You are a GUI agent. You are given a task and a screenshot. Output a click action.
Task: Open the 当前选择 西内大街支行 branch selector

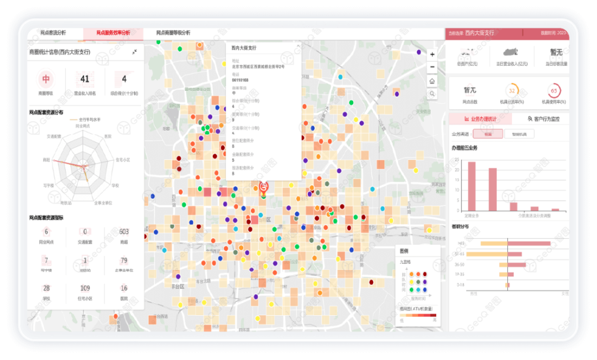[x=479, y=34]
